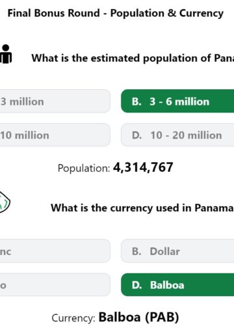
Task: Choose the partially visible '3 million' option
Action: 55,101
